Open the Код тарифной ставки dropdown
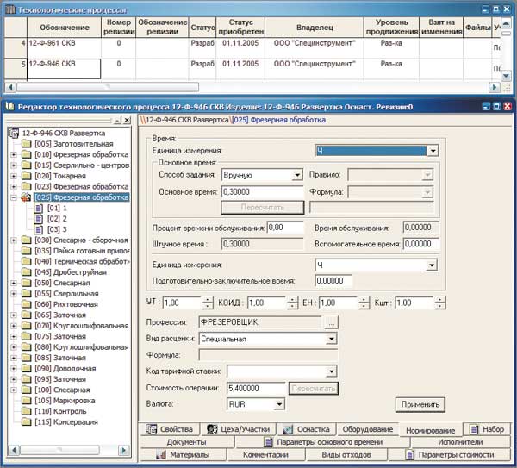The width and height of the screenshot is (517, 468). [x=332, y=371]
